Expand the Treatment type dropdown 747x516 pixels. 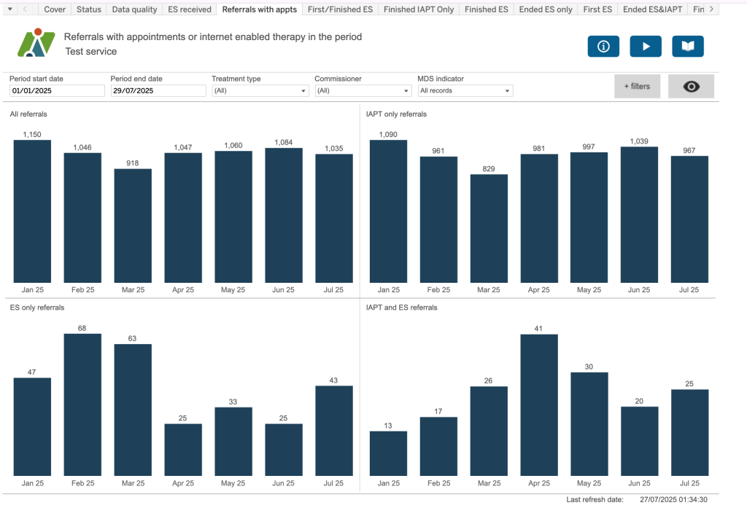pos(260,91)
